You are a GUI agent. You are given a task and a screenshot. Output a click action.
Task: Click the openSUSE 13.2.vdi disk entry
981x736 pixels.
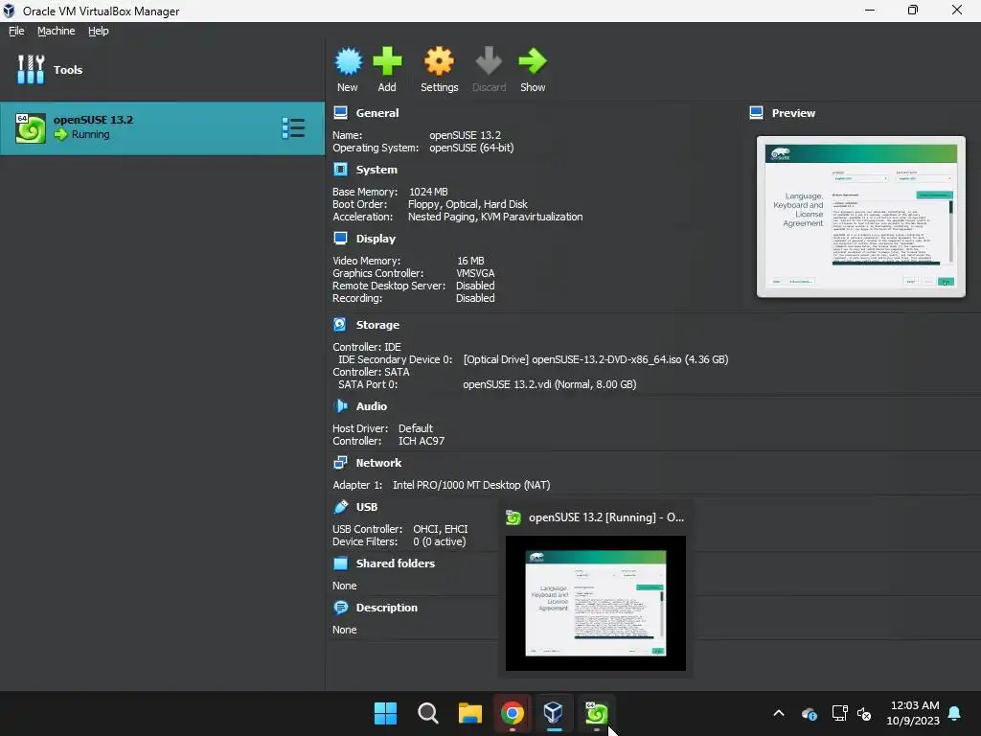549,384
